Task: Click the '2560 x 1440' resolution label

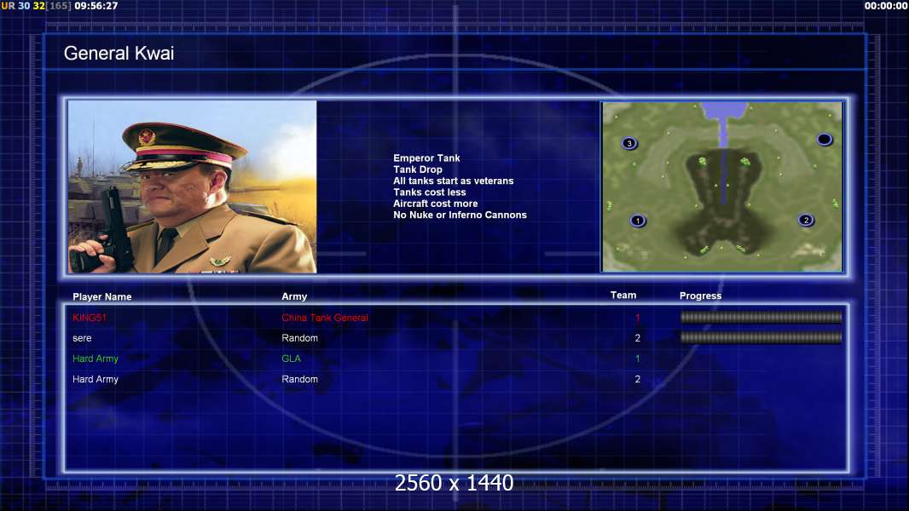Action: click(454, 483)
